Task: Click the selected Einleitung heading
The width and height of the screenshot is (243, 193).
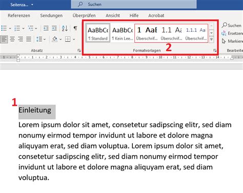Action: 35,110
